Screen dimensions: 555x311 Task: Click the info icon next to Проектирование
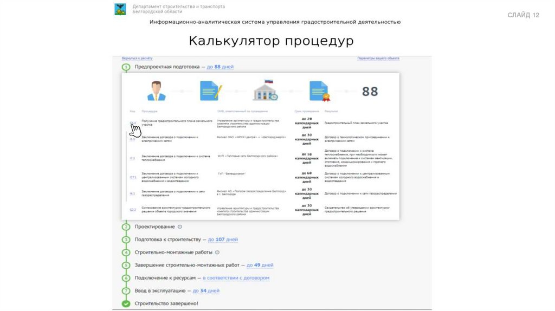tap(180, 226)
